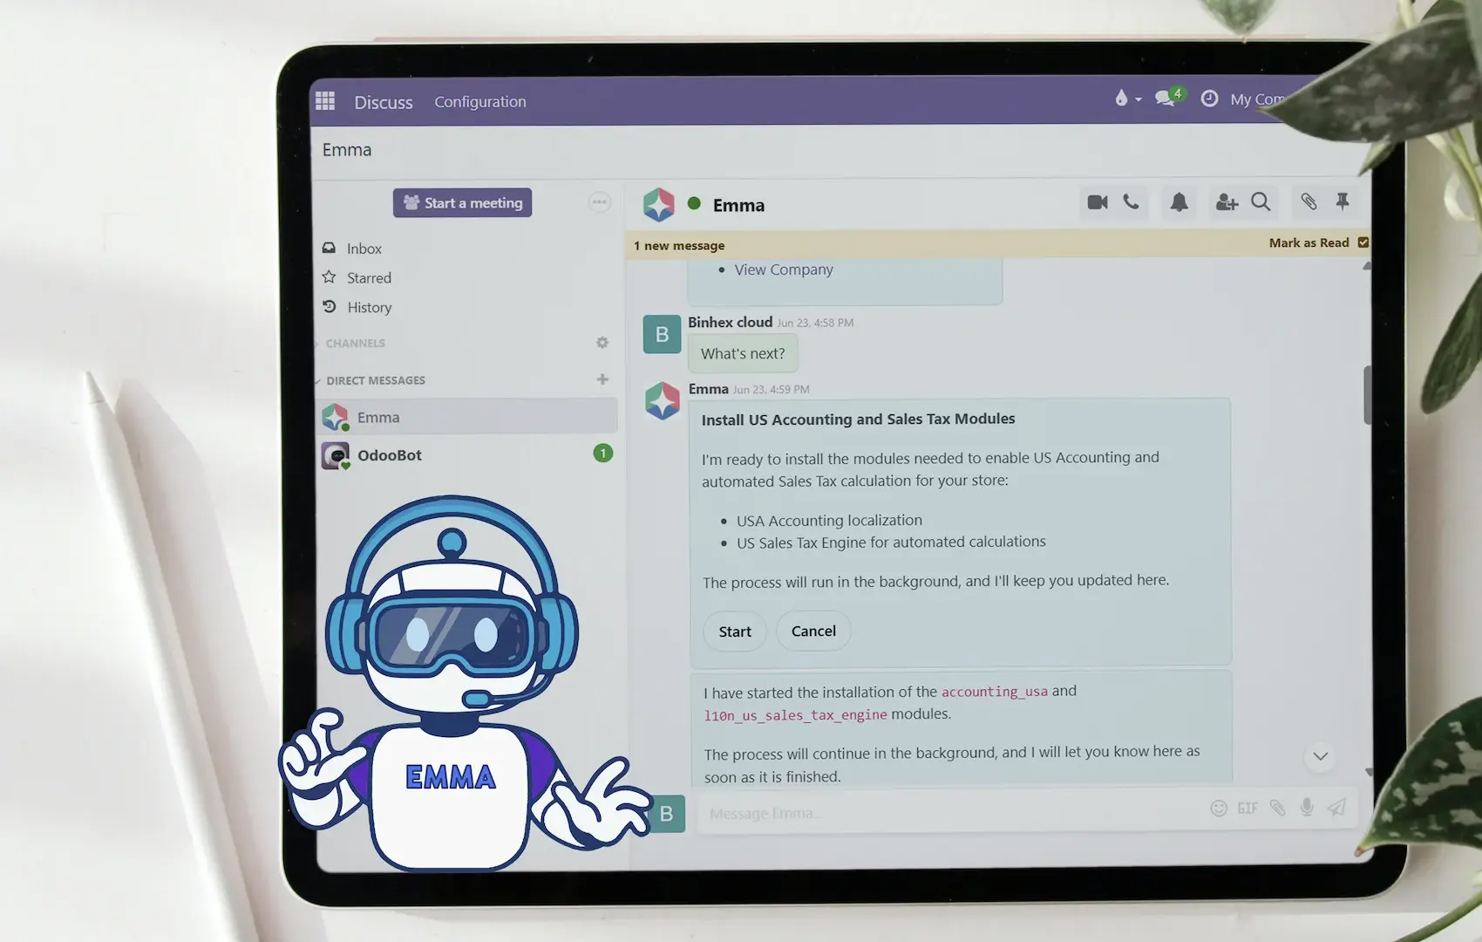Screen dimensions: 1482x942
Task: Search messages with the magnifier icon
Action: pyautogui.click(x=1261, y=202)
